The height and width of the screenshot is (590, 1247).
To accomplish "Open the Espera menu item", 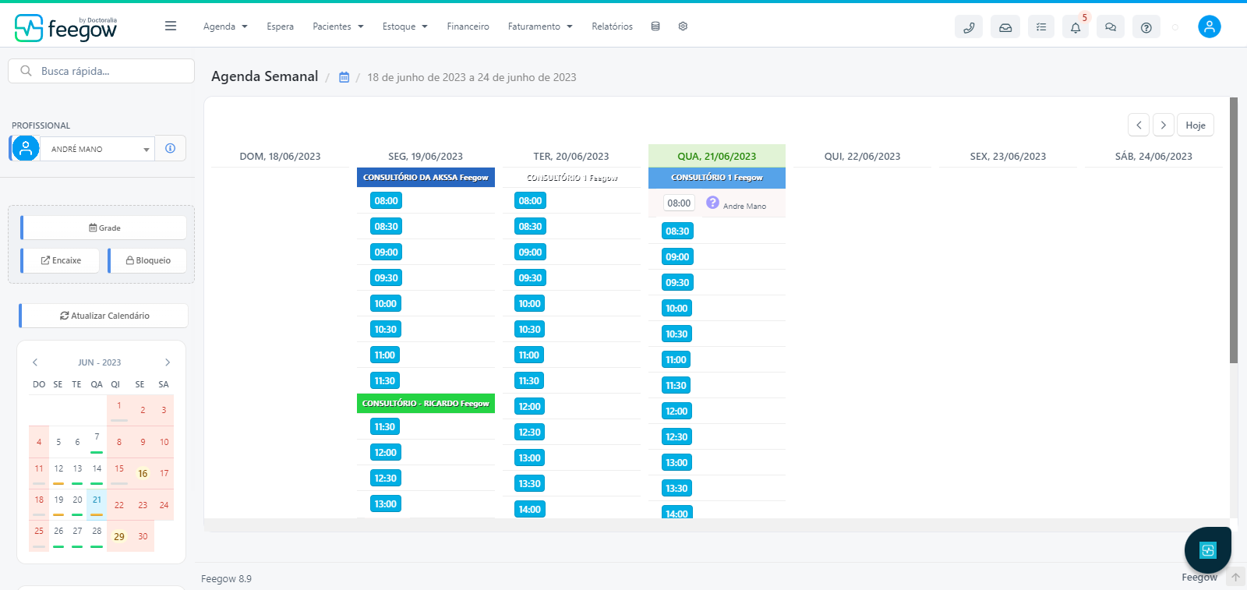I will coord(280,26).
